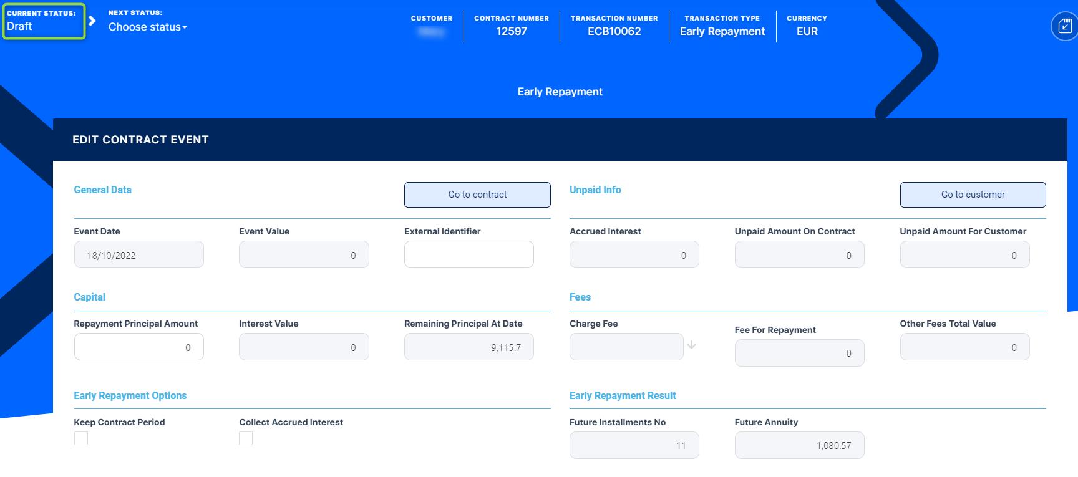Image resolution: width=1078 pixels, height=477 pixels.
Task: Click the arrow icon beside Current Status
Action: click(92, 21)
